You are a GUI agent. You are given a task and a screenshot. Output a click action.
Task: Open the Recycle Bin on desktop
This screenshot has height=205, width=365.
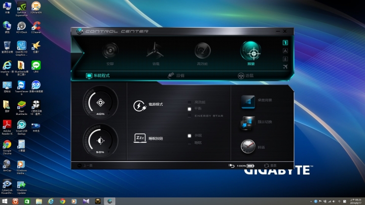coord(7,47)
